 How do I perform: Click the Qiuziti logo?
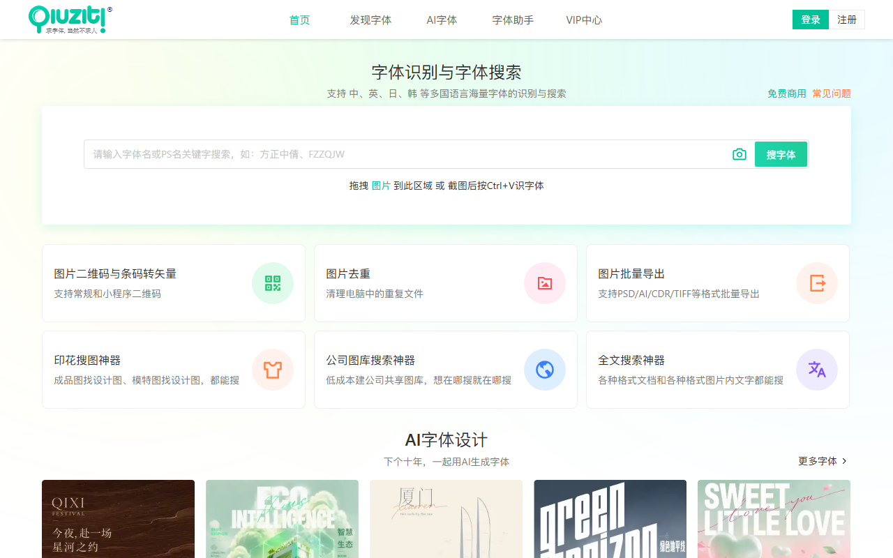click(x=70, y=20)
